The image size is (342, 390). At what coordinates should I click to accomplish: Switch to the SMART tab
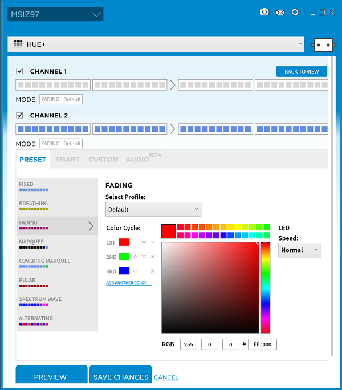tap(67, 160)
